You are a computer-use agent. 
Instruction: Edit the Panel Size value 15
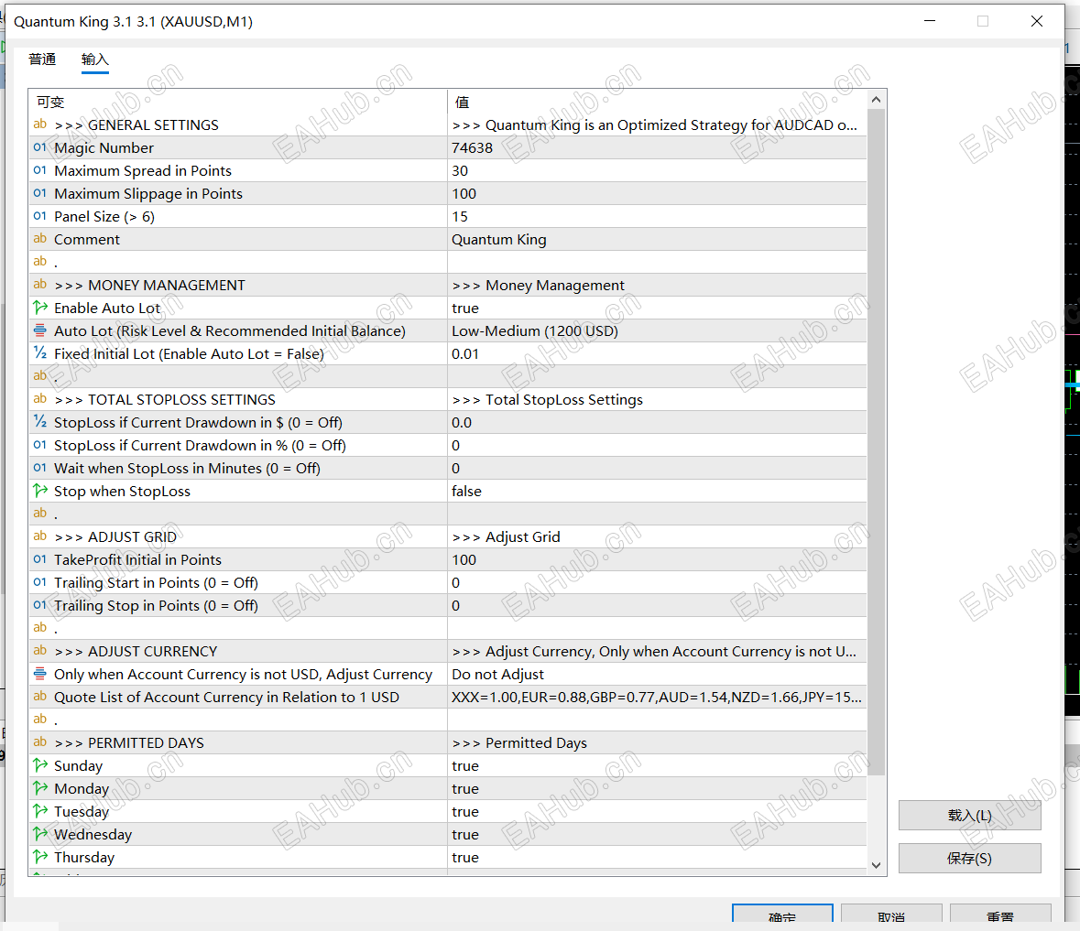657,216
